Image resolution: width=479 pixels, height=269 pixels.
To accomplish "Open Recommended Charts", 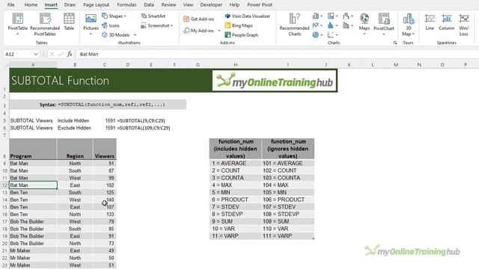I will [294, 25].
